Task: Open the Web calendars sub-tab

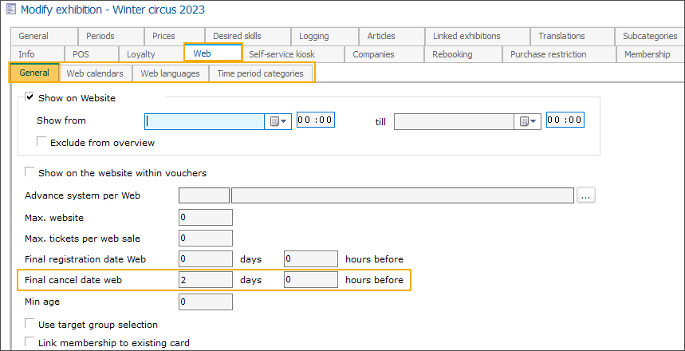Action: coord(96,73)
